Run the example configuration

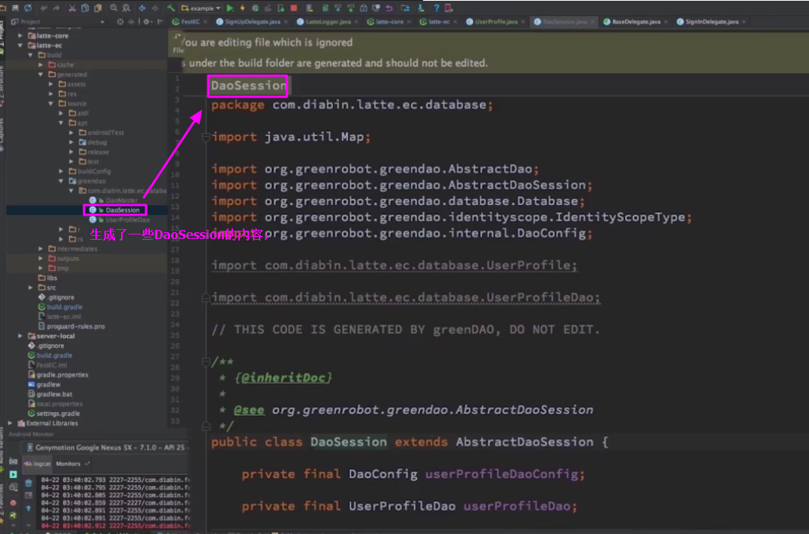(x=230, y=8)
